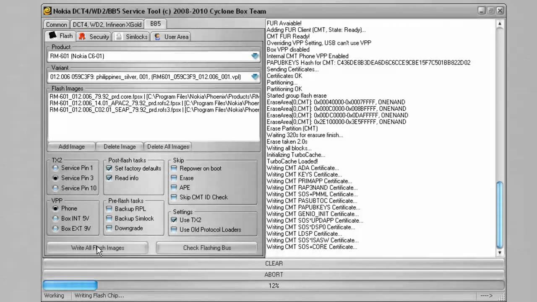Enable Downgrade checkbox
This screenshot has height=302, width=537.
(x=109, y=228)
